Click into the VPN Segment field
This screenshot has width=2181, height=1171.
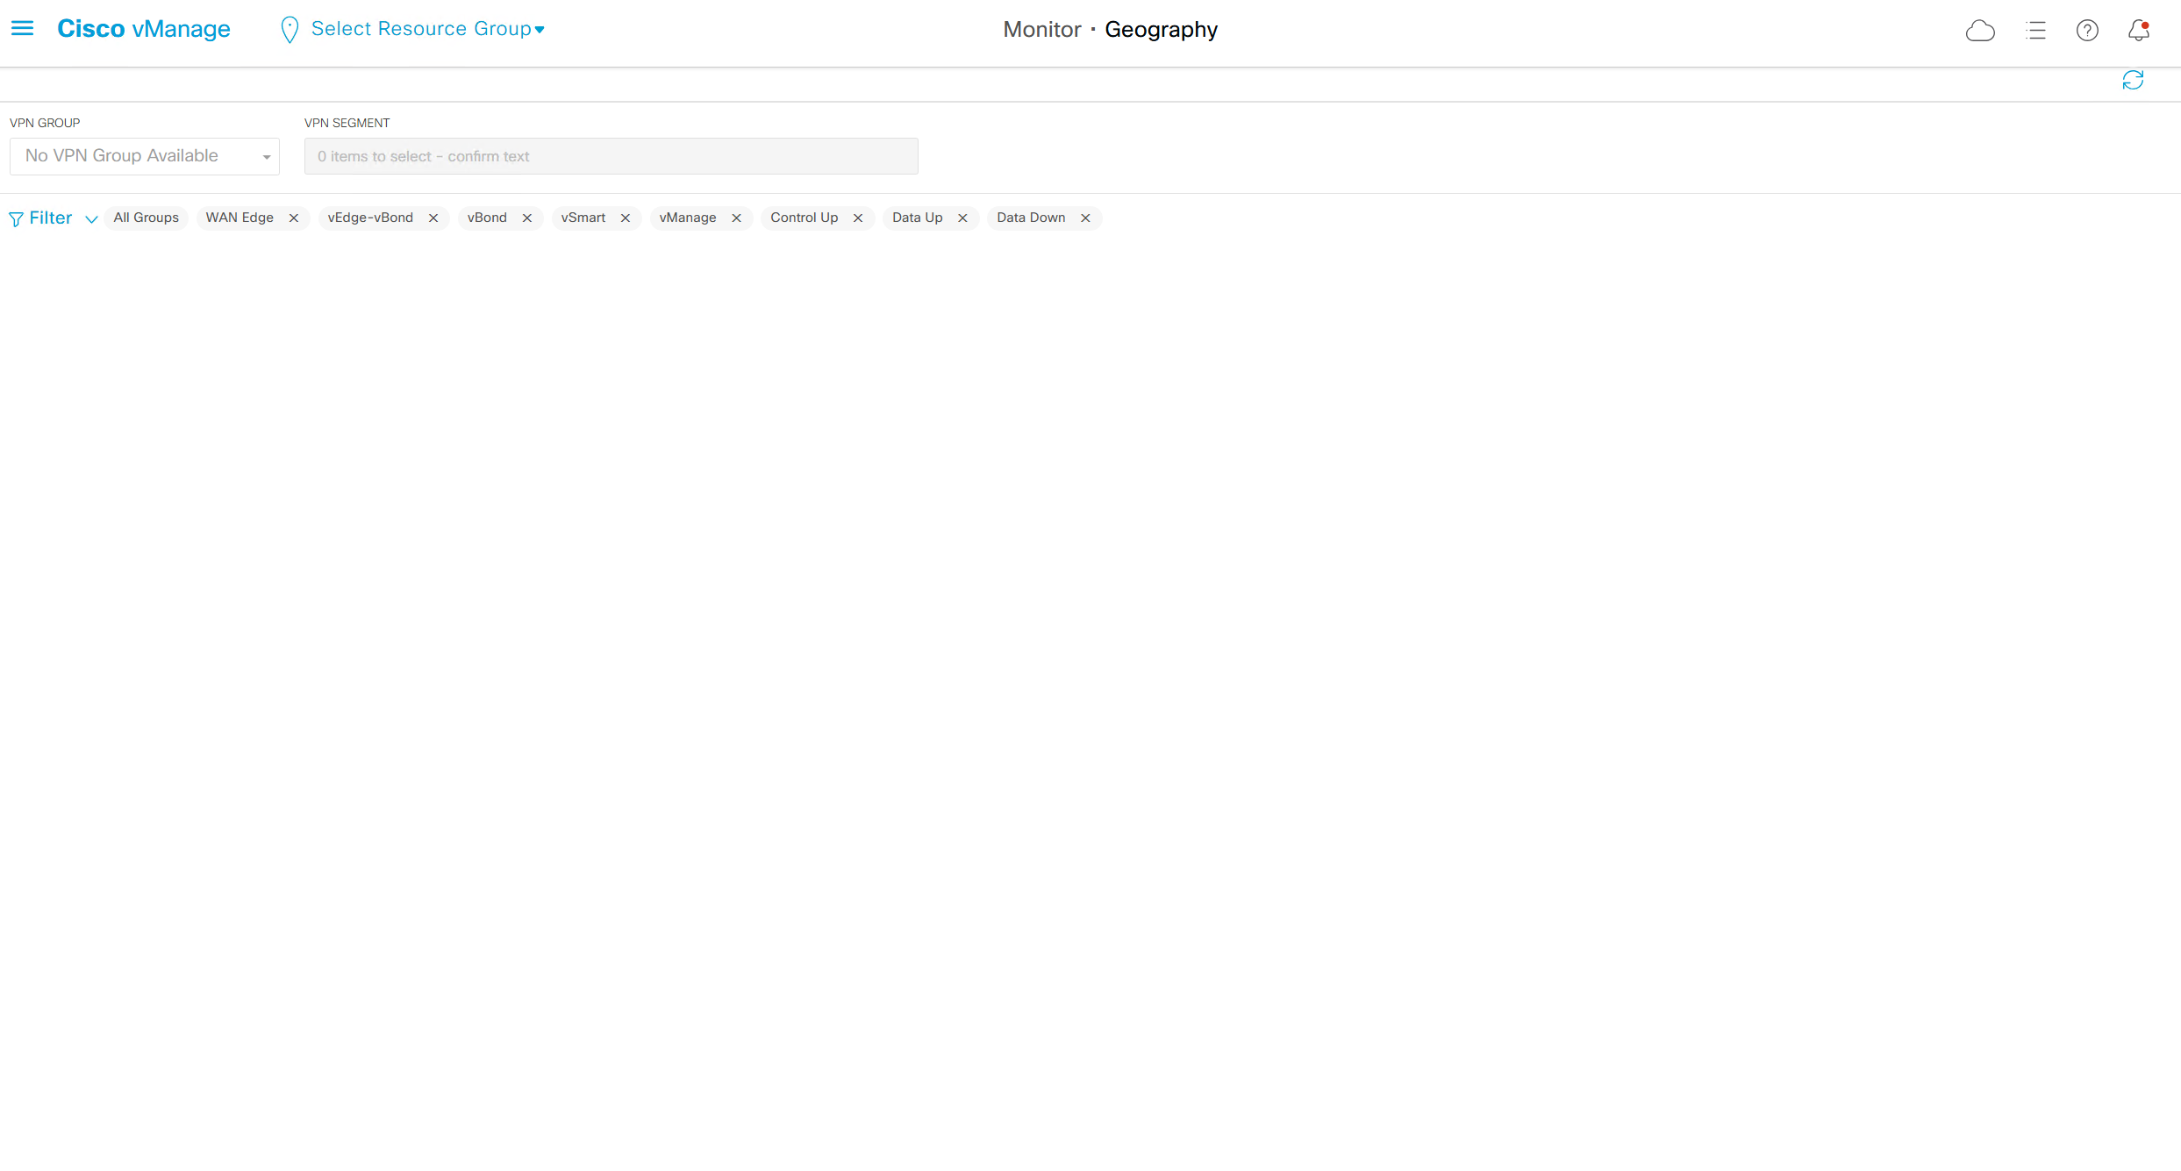click(611, 156)
